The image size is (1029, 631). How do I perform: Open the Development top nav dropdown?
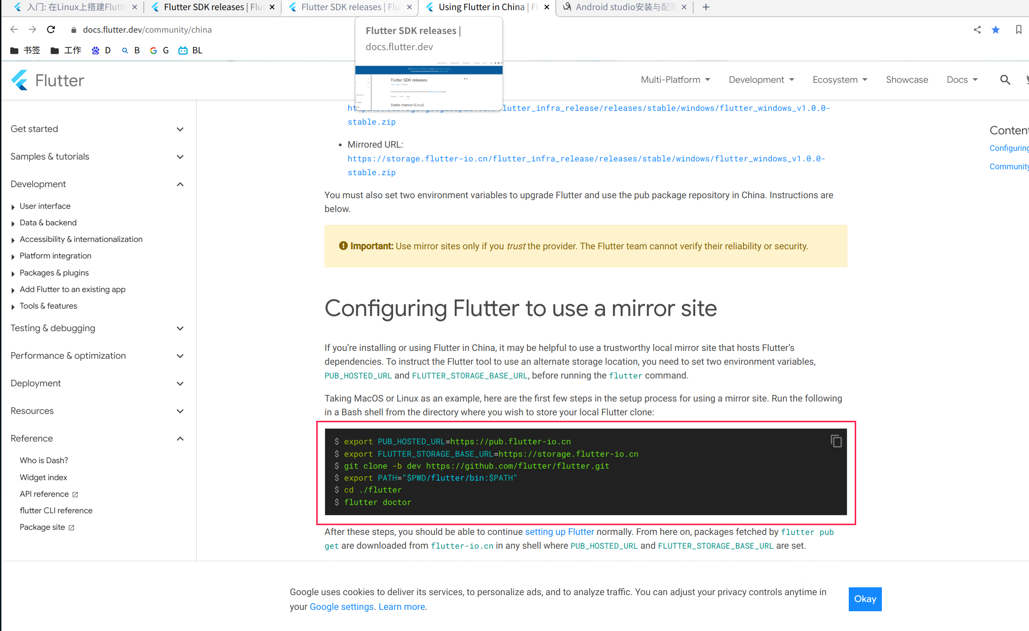click(761, 80)
